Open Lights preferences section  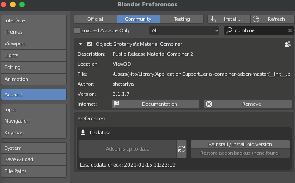click(x=34, y=55)
